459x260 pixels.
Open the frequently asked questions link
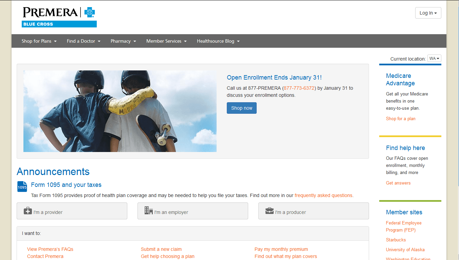point(323,195)
